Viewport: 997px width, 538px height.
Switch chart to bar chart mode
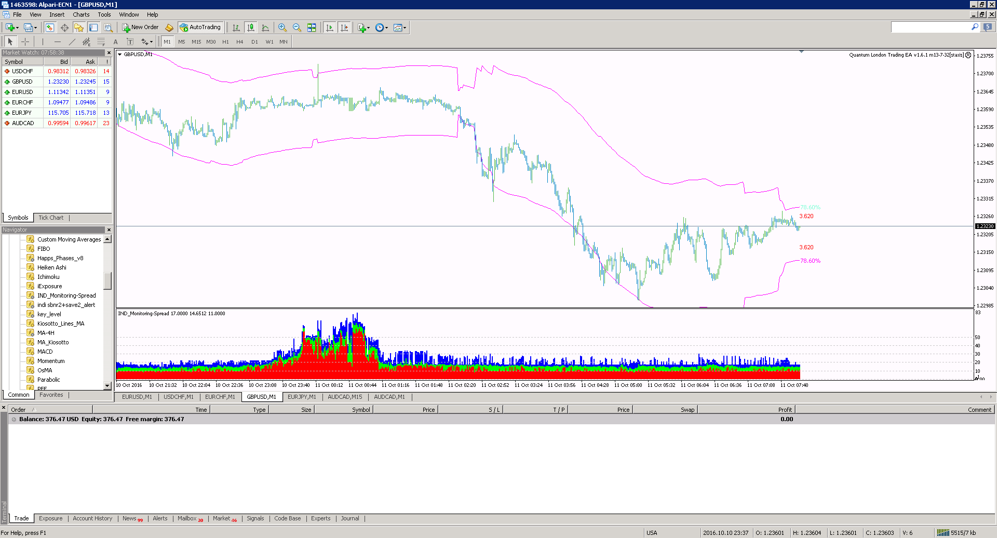(x=236, y=28)
